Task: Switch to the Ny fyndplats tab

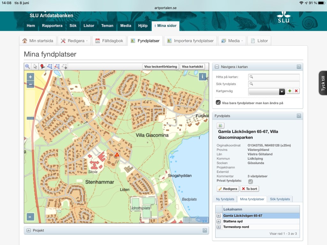Action: point(225,199)
